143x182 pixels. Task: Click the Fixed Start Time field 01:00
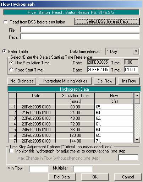click(x=131, y=70)
